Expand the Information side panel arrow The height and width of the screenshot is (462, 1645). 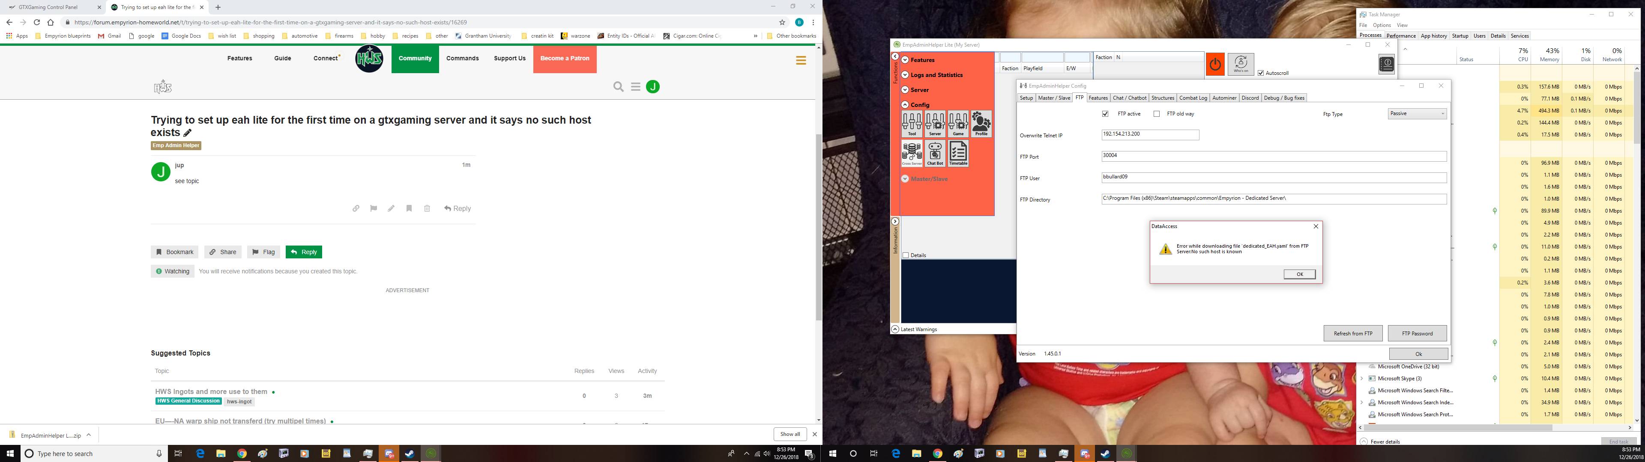point(894,222)
